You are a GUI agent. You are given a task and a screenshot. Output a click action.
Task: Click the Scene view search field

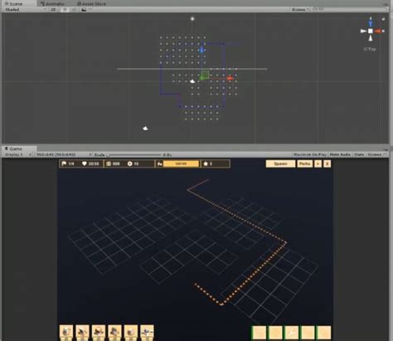click(349, 9)
